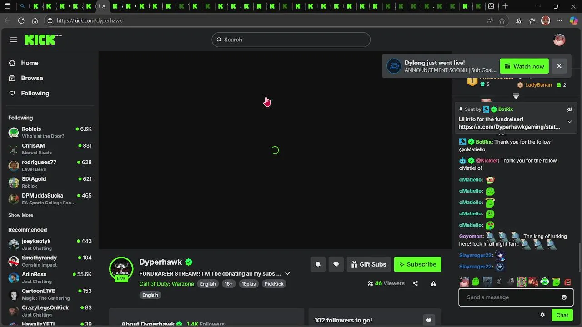This screenshot has width=582, height=327.
Task: Expand the stream title dropdown
Action: click(x=287, y=274)
